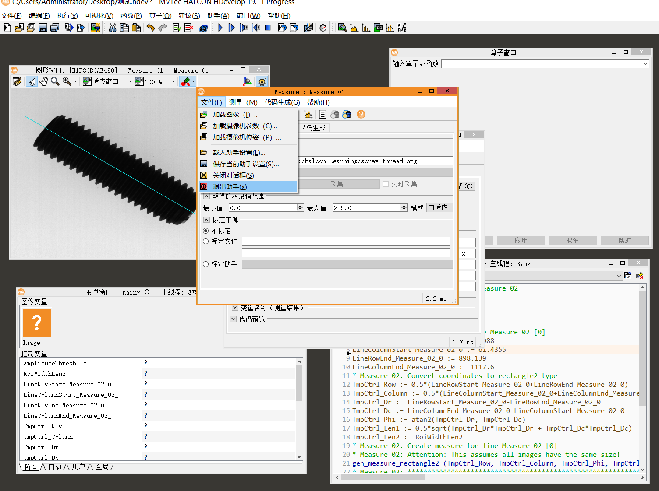659x491 pixels.
Task: Open the 输入算子或函数 combo box
Action: [x=545, y=64]
